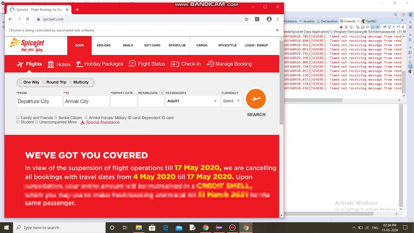This screenshot has height=233, width=414.
Task: Open Eclipse from the taskbar
Action: pyautogui.click(x=219, y=228)
